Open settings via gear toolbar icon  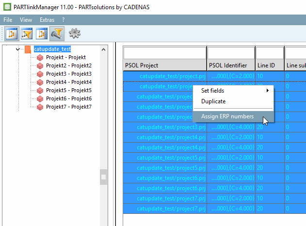75,33
